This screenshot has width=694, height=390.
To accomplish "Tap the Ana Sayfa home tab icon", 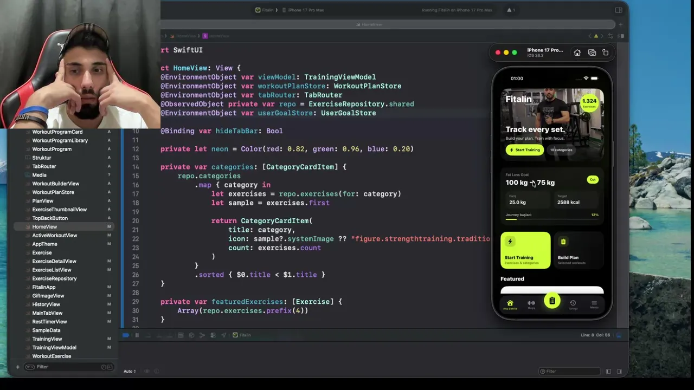I will coord(510,304).
